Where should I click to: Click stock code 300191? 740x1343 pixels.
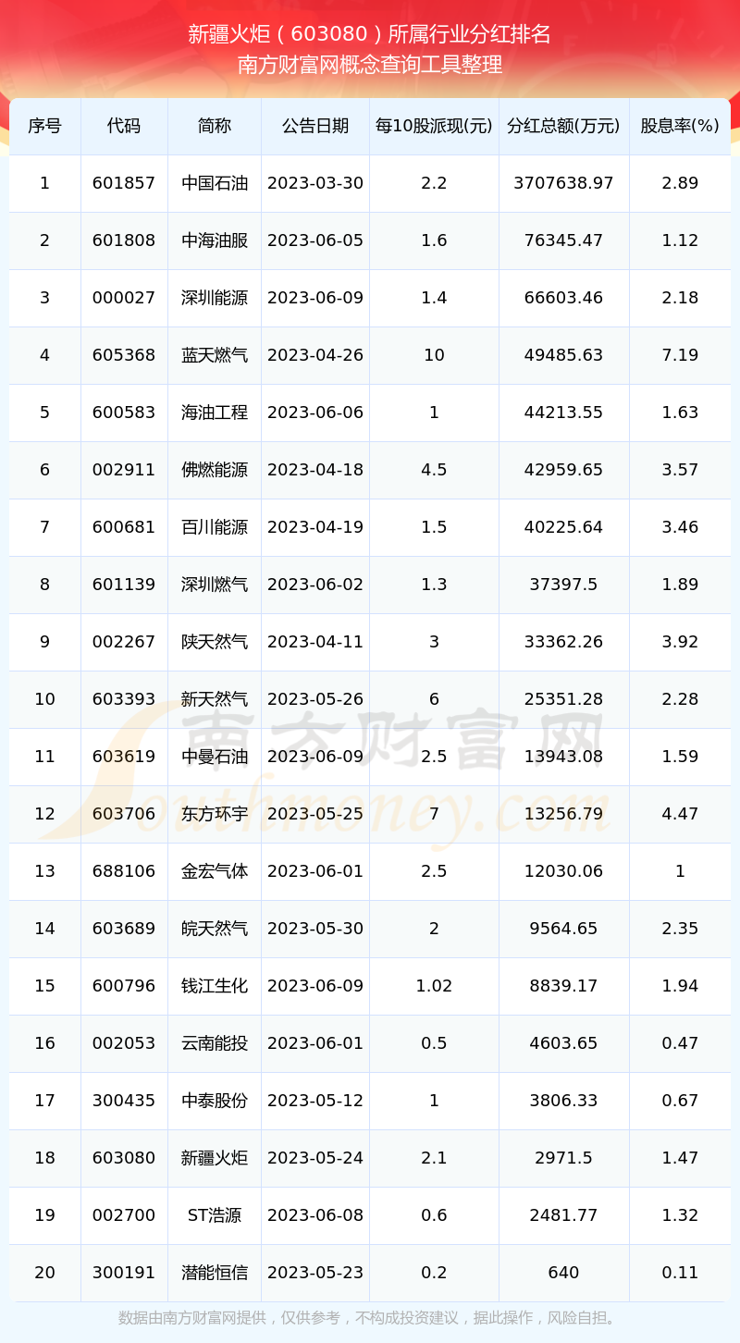tap(124, 1273)
